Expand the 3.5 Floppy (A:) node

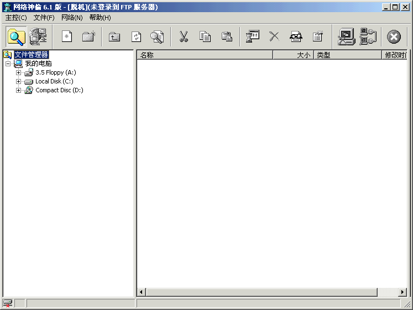(x=18, y=72)
